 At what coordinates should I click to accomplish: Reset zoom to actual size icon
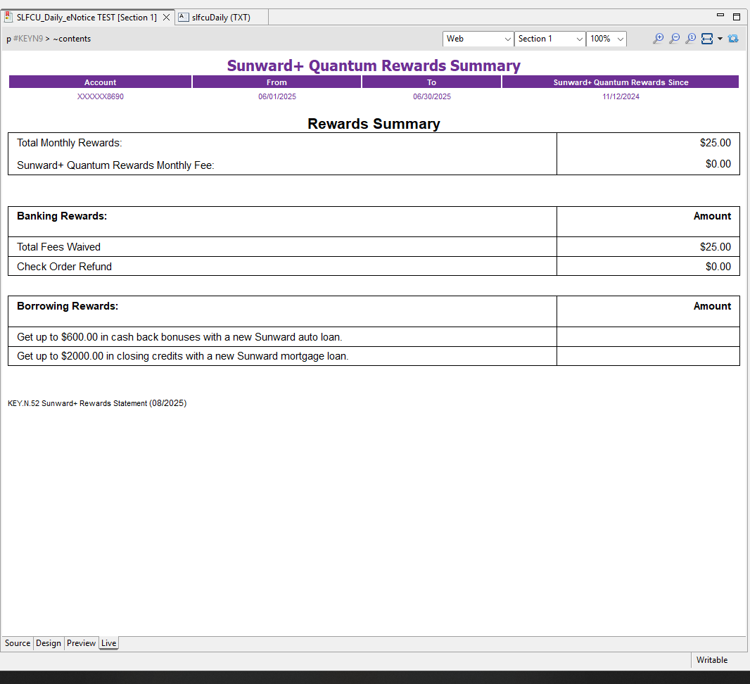[691, 39]
